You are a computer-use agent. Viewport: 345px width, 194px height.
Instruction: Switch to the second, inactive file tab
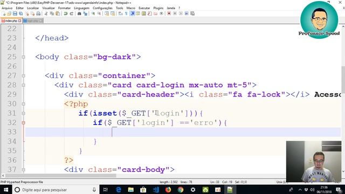[x=33, y=20]
